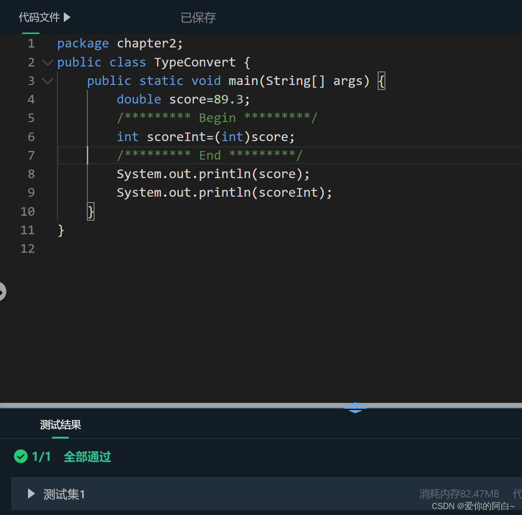Click the expand triangle beside 测试集1

(x=31, y=494)
